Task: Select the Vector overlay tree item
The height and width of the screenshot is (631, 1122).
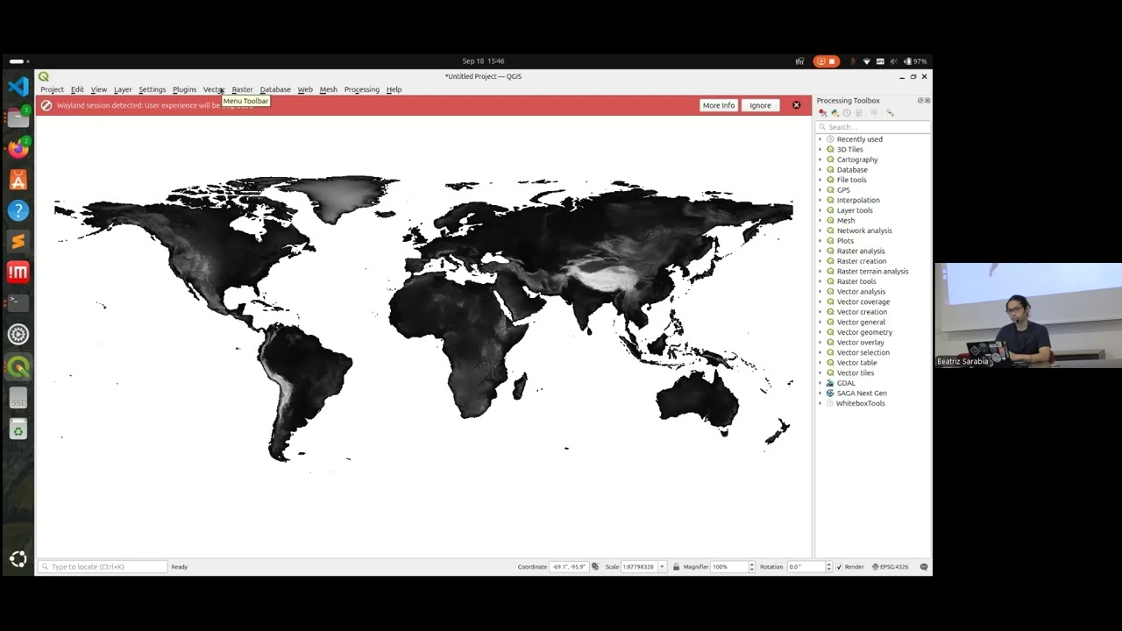Action: click(x=860, y=343)
